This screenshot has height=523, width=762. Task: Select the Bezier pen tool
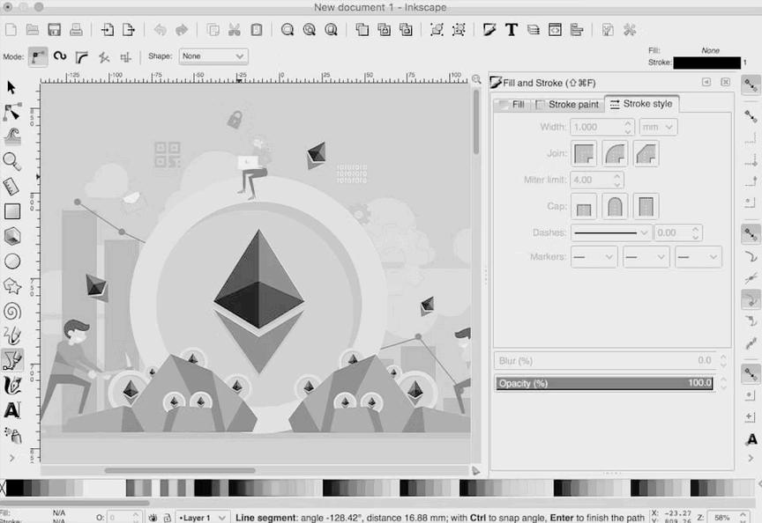coord(12,360)
